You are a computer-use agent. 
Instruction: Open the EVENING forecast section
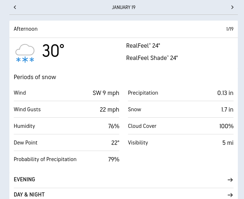[x=25, y=179]
